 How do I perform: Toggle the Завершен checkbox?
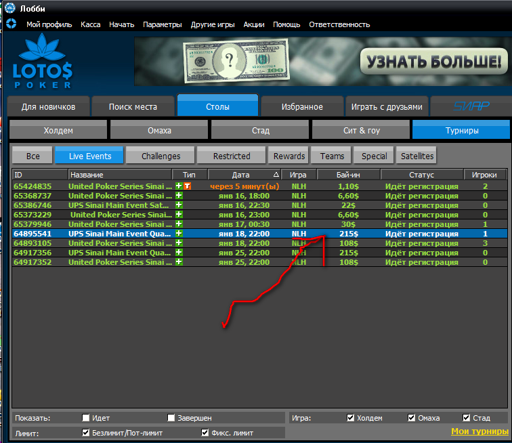pos(171,417)
